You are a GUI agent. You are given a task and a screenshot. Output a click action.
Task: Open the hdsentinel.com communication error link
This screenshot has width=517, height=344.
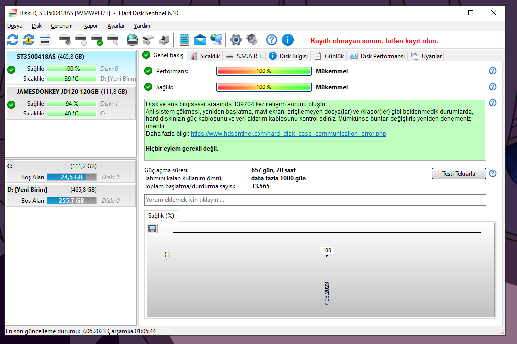coord(288,134)
